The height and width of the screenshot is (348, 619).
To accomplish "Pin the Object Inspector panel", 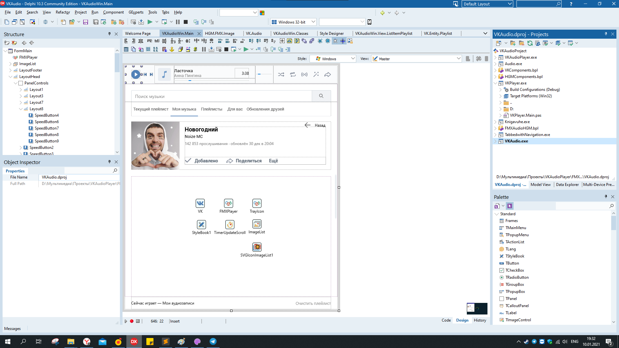I will [x=109, y=162].
